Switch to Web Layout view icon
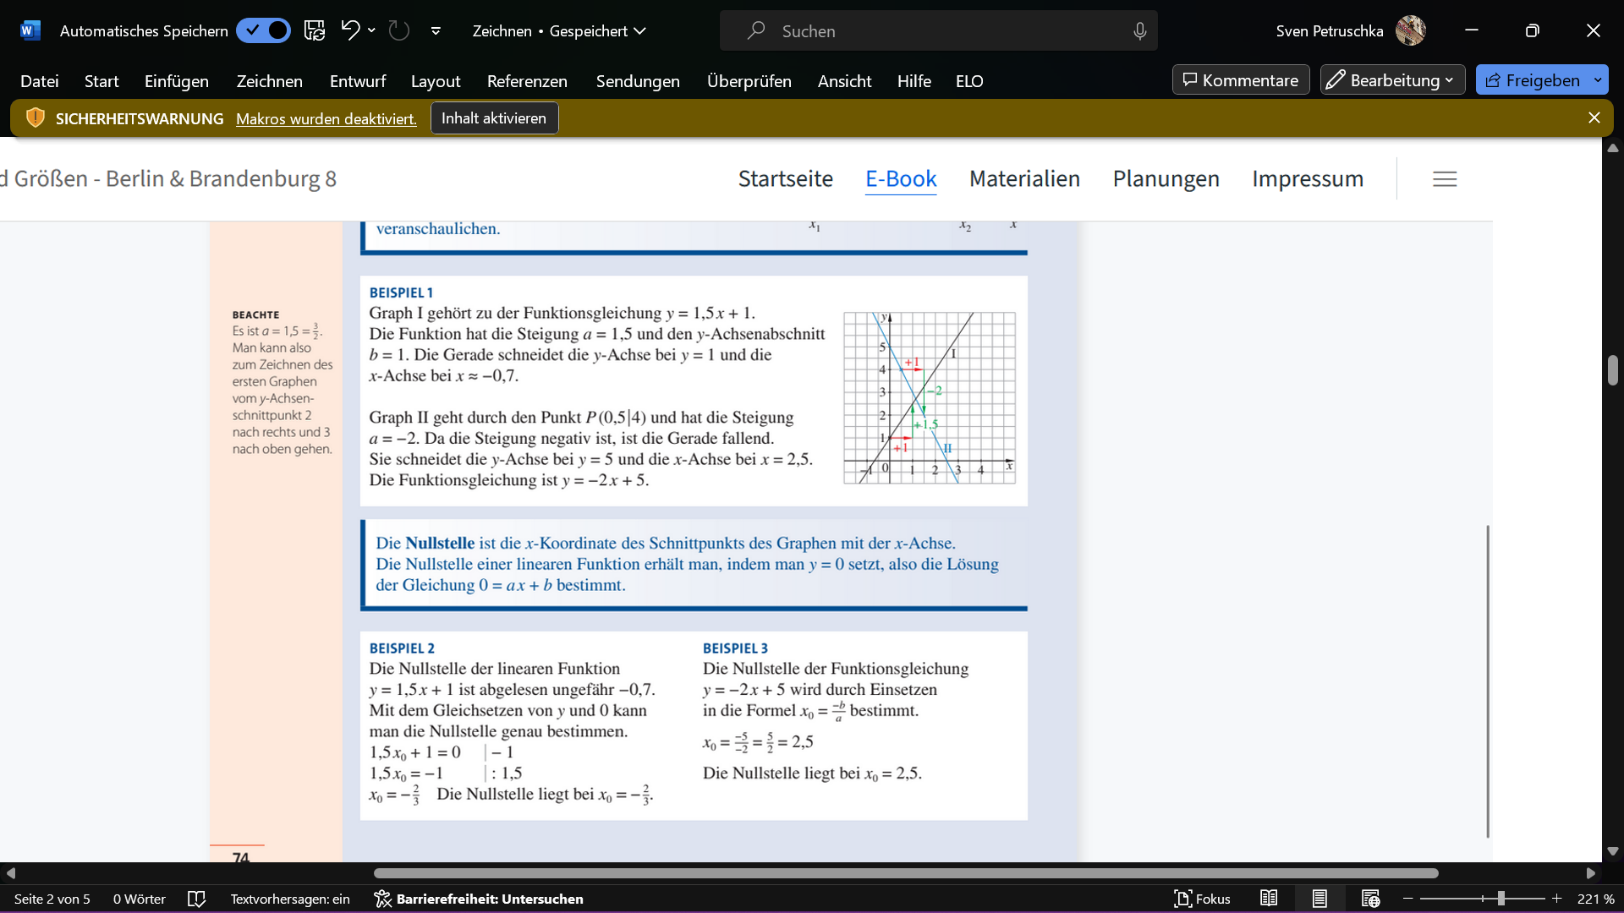Viewport: 1624px width, 913px height. pyautogui.click(x=1370, y=899)
